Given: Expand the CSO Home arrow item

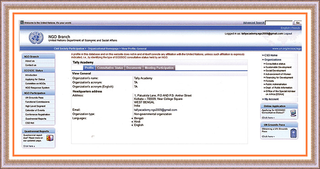Looking at the screenshot, I should coord(270,55).
